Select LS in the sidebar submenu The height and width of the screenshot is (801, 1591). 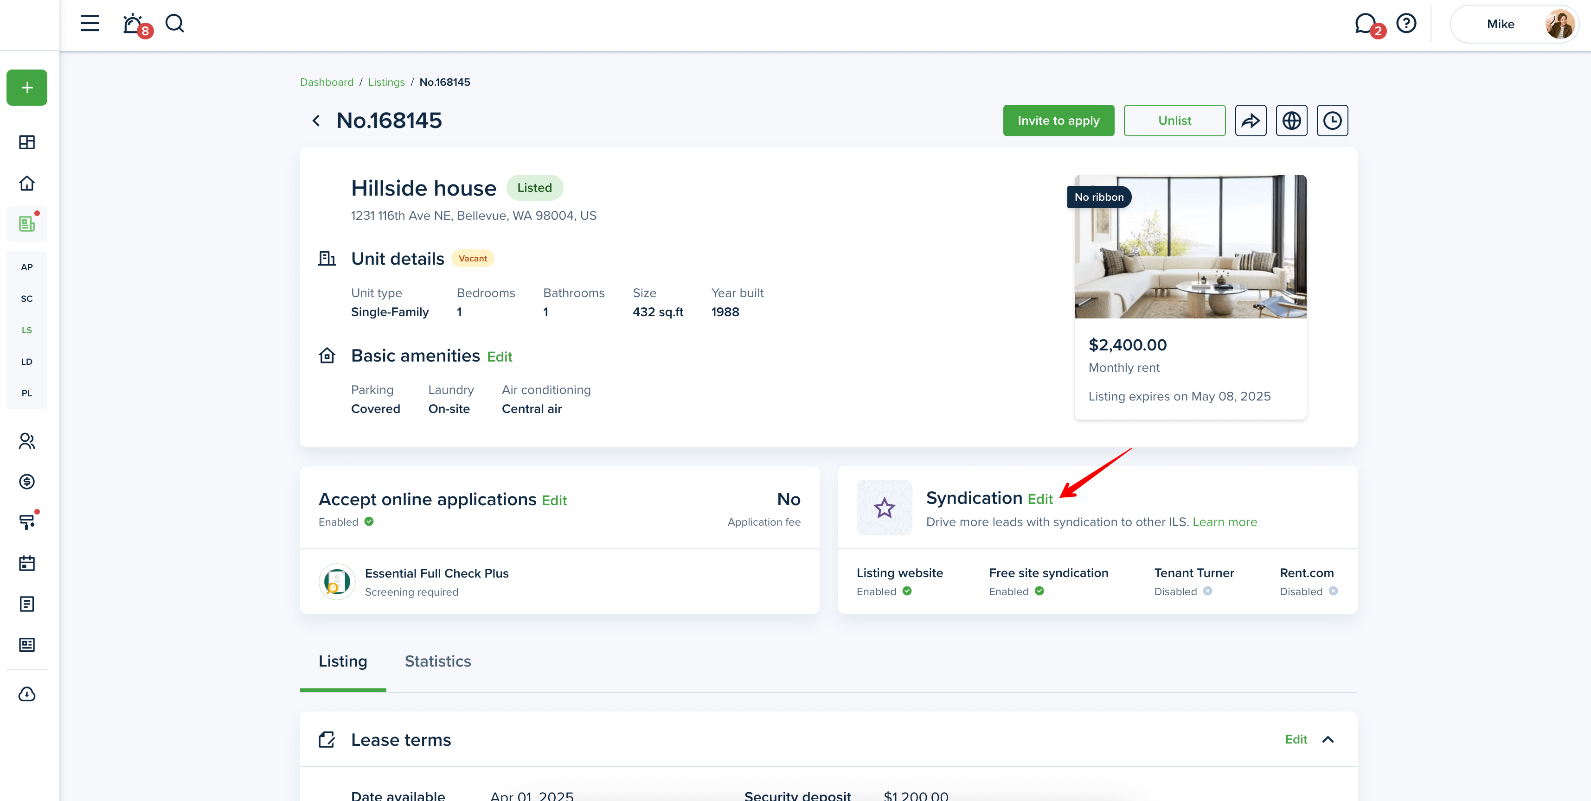(26, 330)
